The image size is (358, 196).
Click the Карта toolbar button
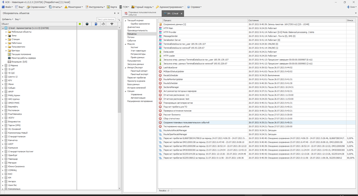[x=112, y=7]
